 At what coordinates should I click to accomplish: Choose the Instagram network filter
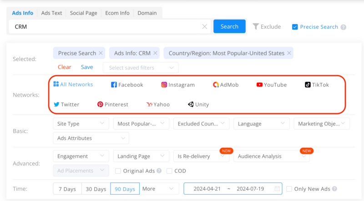164,85
